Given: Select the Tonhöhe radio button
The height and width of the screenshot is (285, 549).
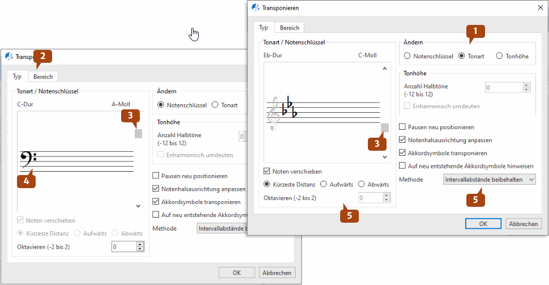Looking at the screenshot, I should tap(499, 56).
